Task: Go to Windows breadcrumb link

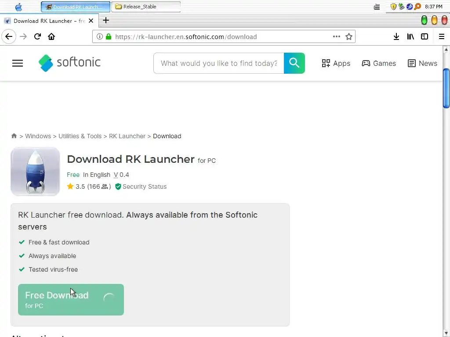Action: [38, 136]
